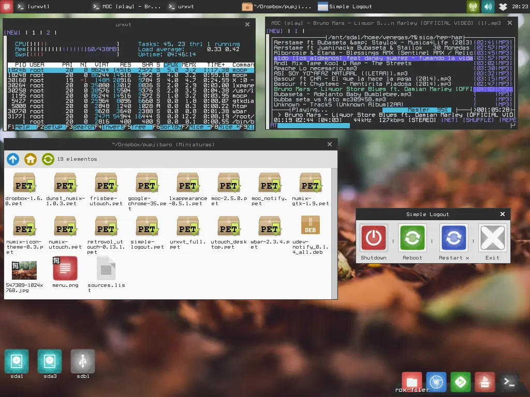The image size is (530, 397).
Task: Select lxpanel process row in htop
Action: (131, 85)
